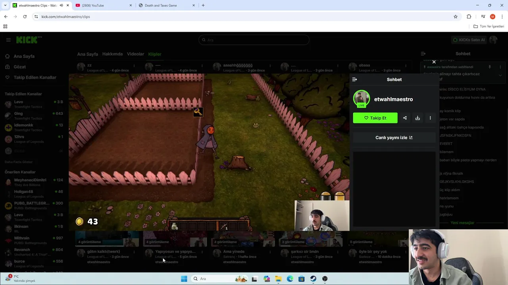
Task: Select the Klipler tab
Action: (x=155, y=54)
